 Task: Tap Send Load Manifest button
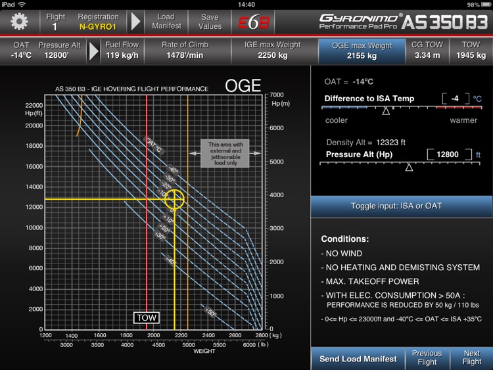(x=358, y=359)
